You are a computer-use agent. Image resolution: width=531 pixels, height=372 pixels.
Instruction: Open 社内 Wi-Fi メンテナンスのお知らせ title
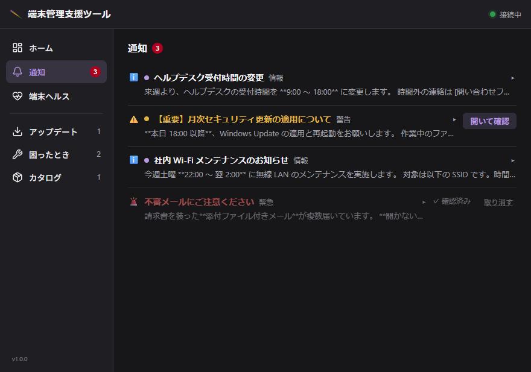click(221, 160)
